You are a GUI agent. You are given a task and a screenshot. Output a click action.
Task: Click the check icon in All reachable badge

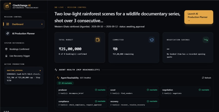pos(60,83)
